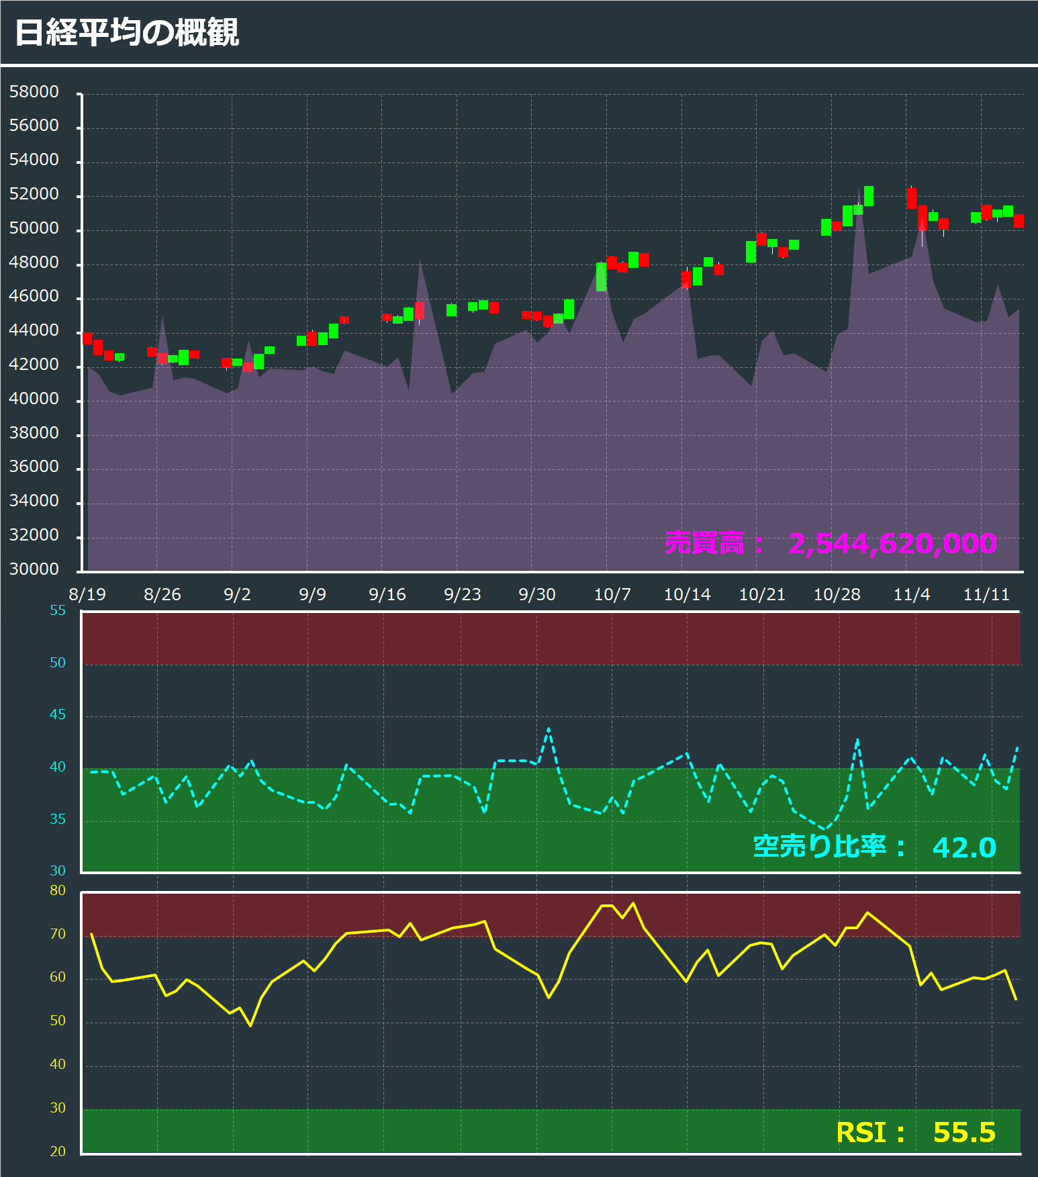Click the short-selling ratio peak near 9/30
Viewport: 1038px width, 1177px height.
(549, 728)
